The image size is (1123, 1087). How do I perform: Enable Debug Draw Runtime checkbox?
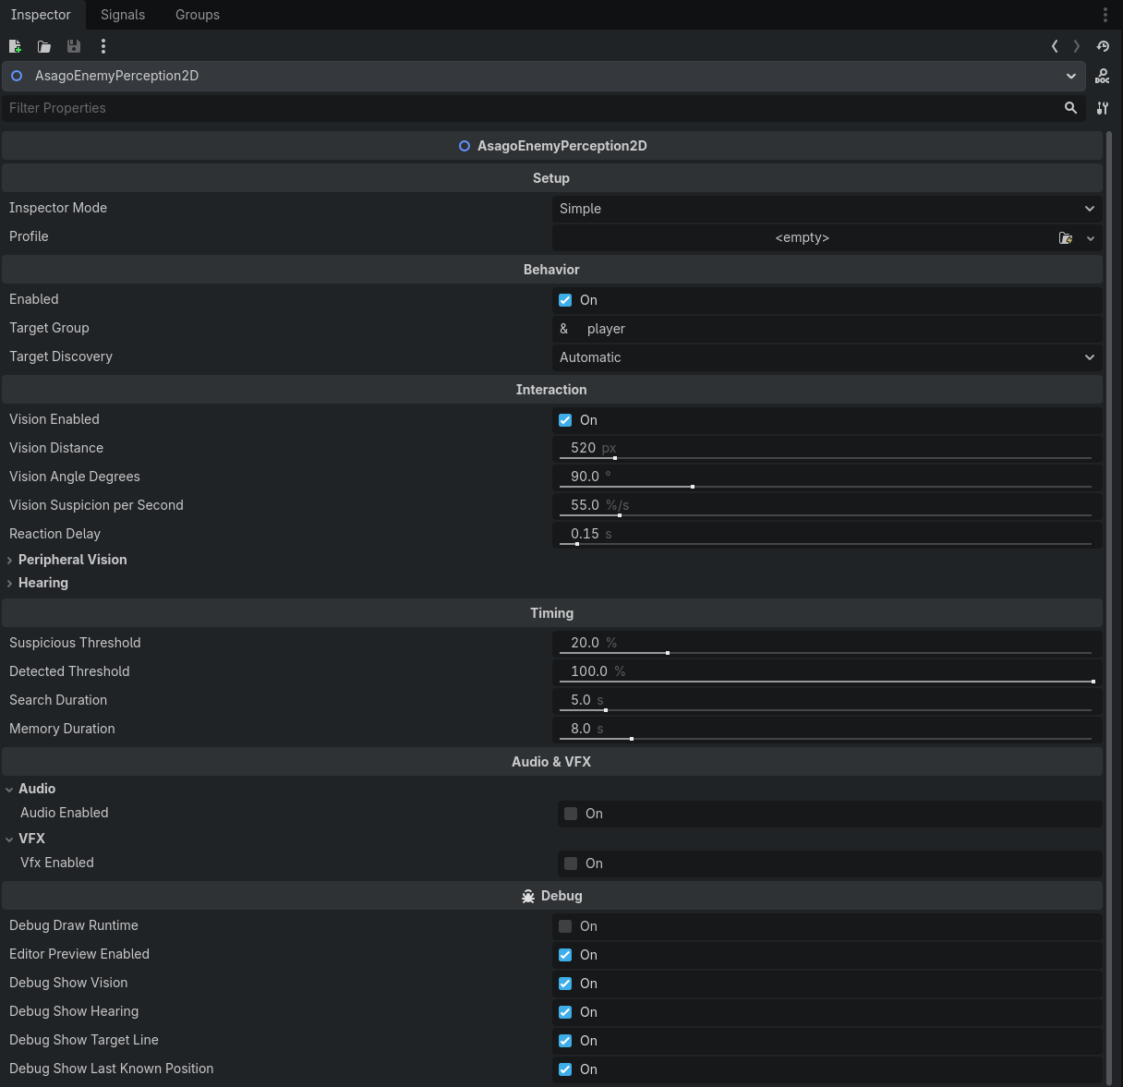(565, 926)
